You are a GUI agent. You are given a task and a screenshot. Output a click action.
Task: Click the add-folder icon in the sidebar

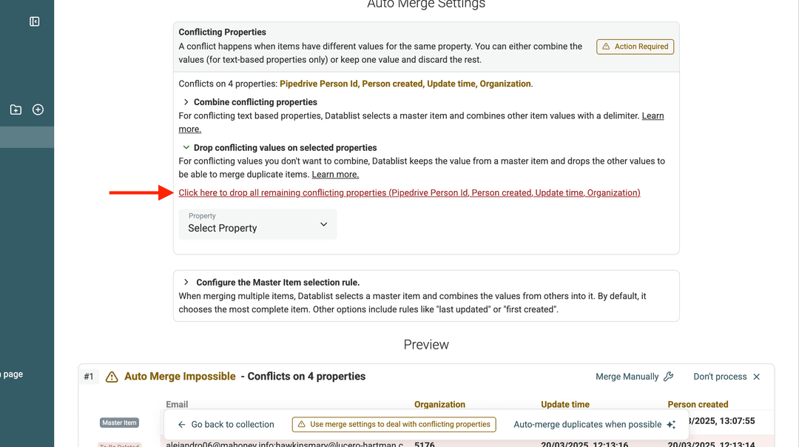point(16,109)
